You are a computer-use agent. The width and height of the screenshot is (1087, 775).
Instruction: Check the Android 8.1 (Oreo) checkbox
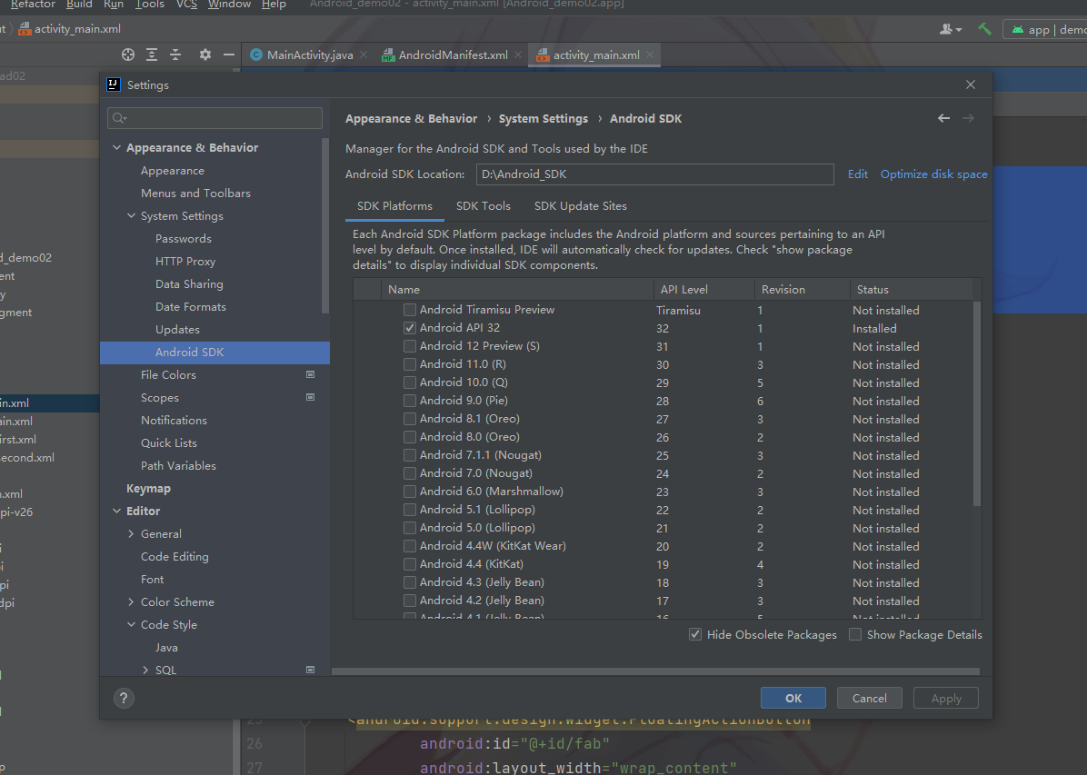tap(410, 419)
